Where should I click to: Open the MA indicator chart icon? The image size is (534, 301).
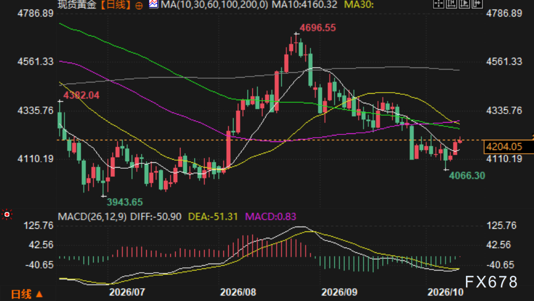[x=154, y=4]
